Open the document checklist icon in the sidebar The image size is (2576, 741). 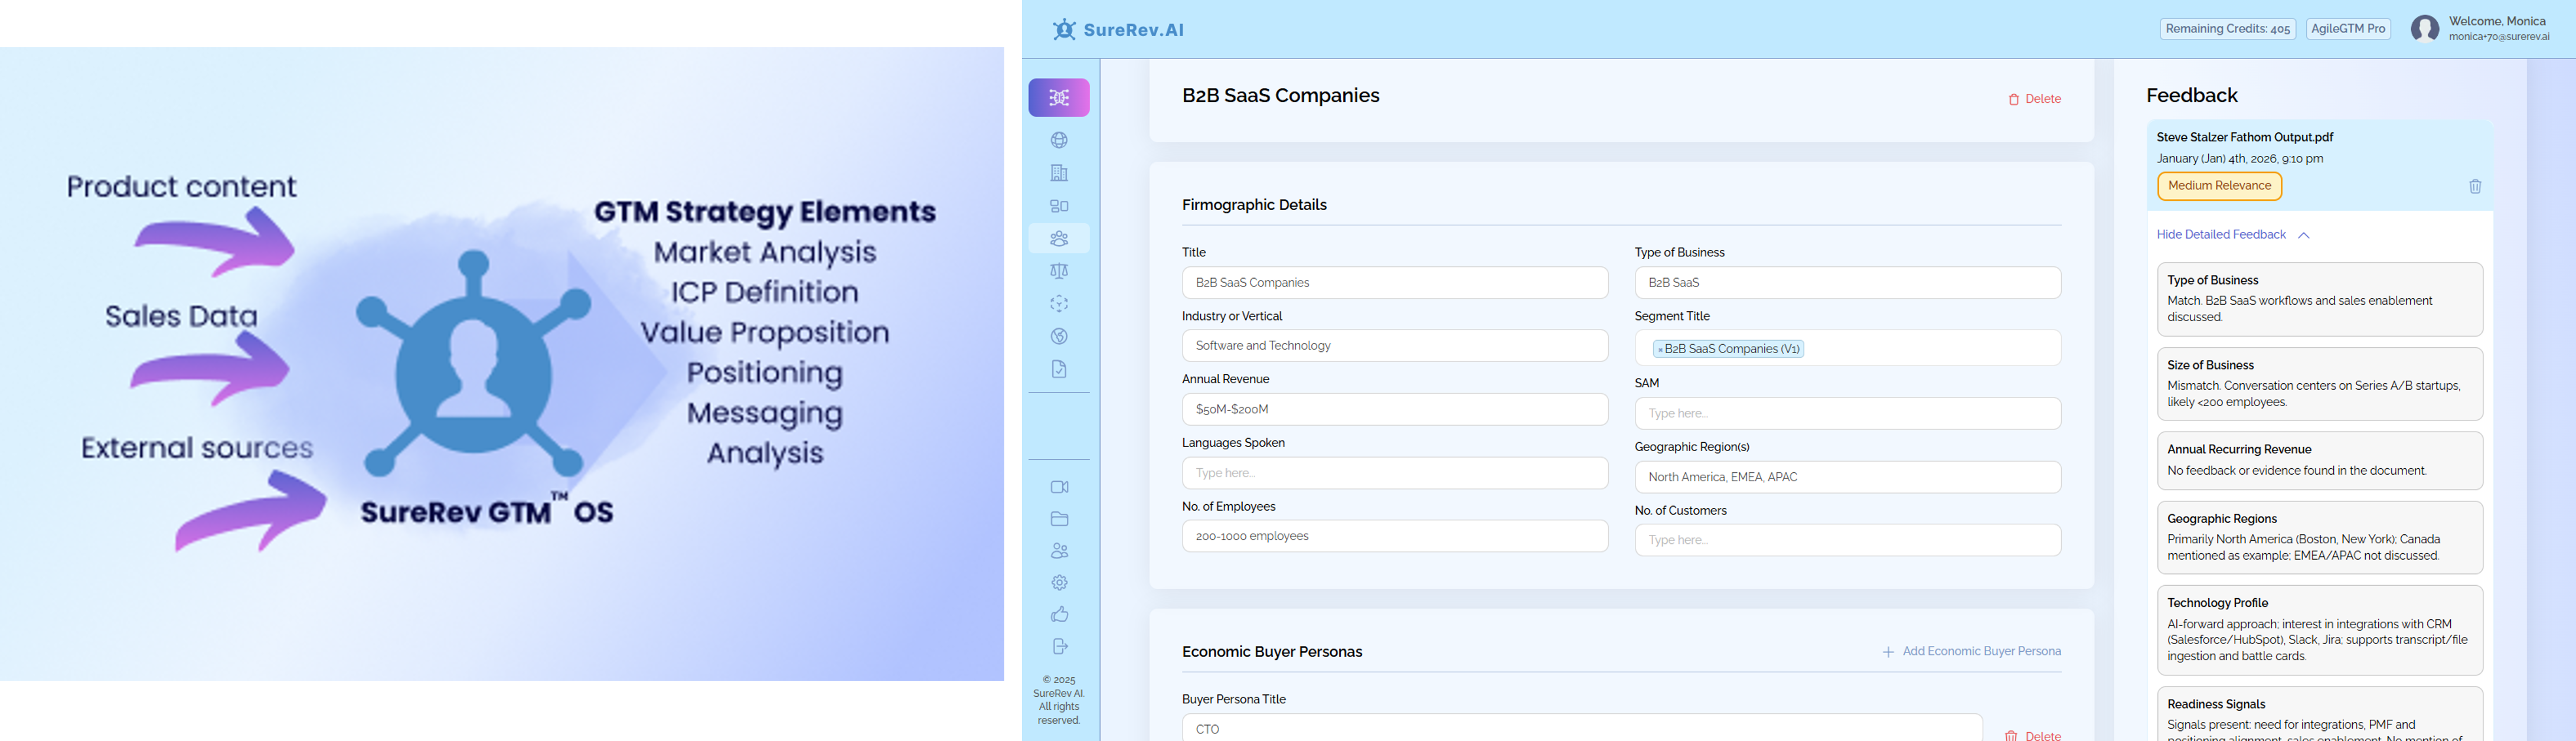point(1059,368)
